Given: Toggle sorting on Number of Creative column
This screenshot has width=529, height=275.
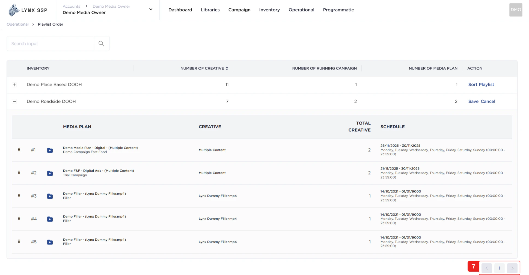Looking at the screenshot, I should click(227, 68).
